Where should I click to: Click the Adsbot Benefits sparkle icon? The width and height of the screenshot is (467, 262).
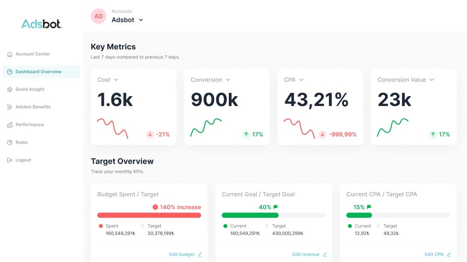point(10,107)
